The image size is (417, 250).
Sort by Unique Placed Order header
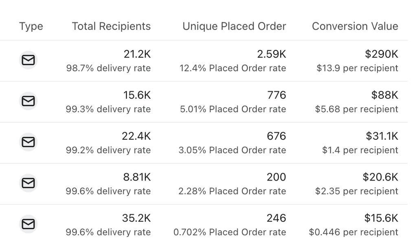pos(234,26)
